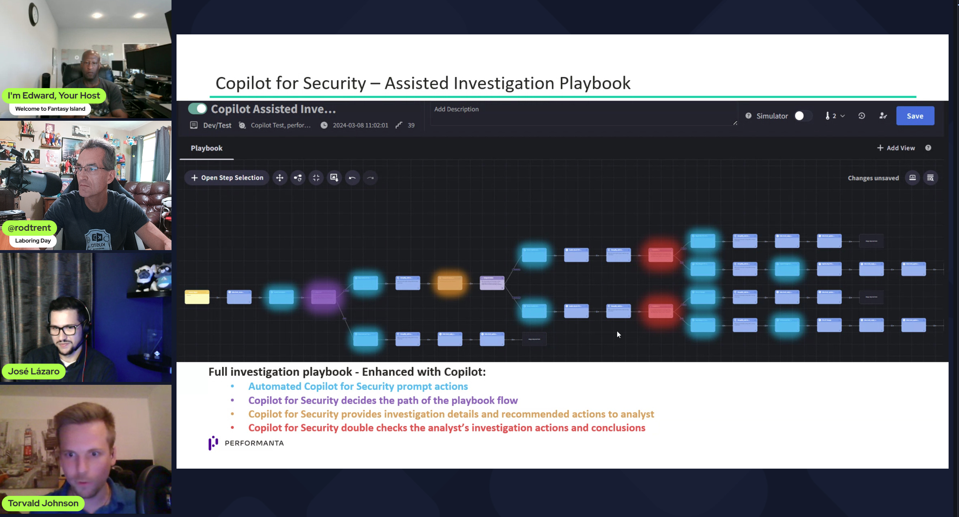Toggle the Copilot Assisted Inve... playbook on/off

196,109
